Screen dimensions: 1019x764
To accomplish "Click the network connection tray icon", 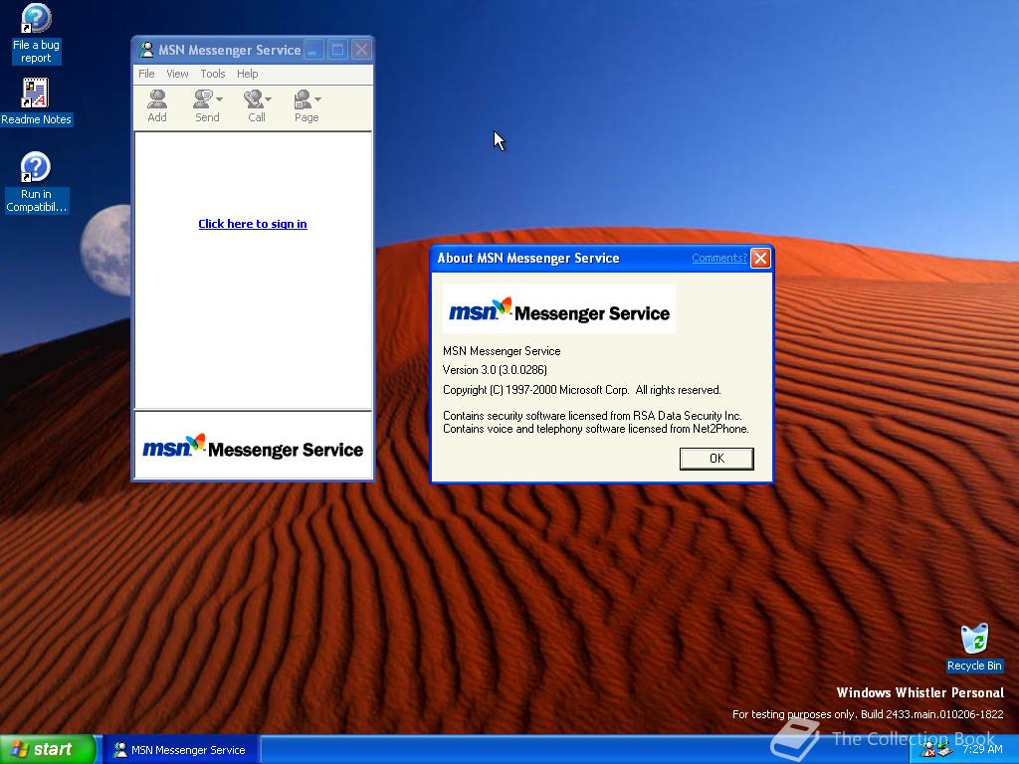I will coord(945,750).
